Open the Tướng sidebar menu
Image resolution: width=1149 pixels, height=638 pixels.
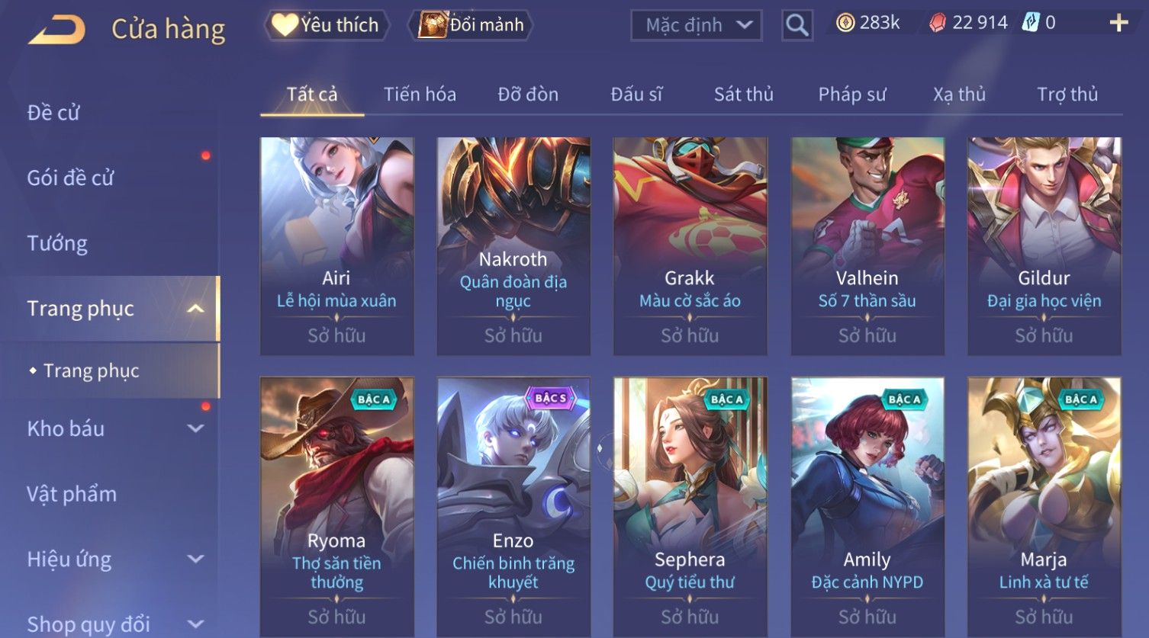[x=57, y=243]
